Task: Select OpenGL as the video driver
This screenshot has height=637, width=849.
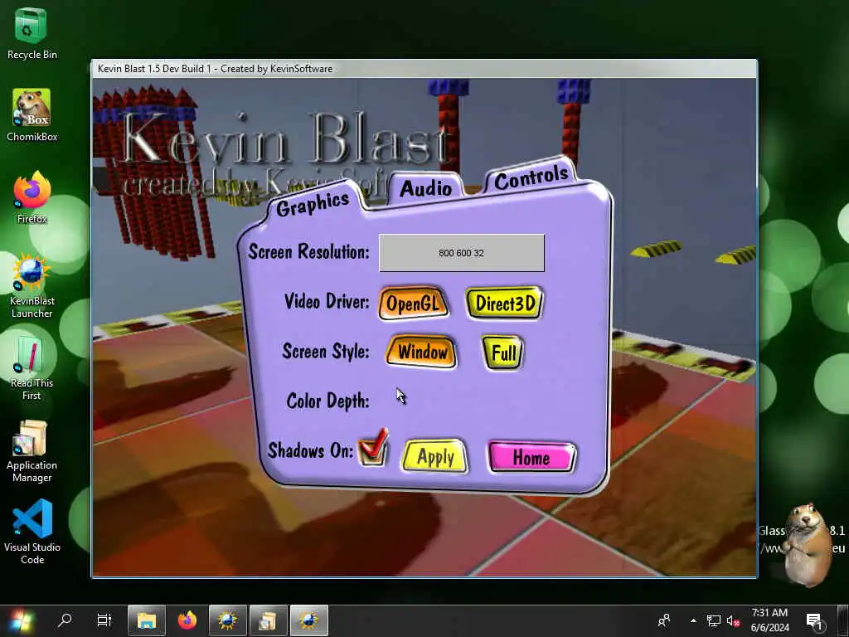Action: point(414,304)
